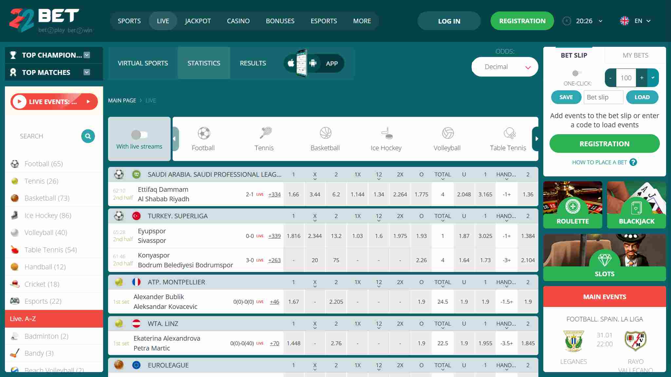671x377 pixels.
Task: Open the CASINO menu item
Action: click(x=238, y=21)
